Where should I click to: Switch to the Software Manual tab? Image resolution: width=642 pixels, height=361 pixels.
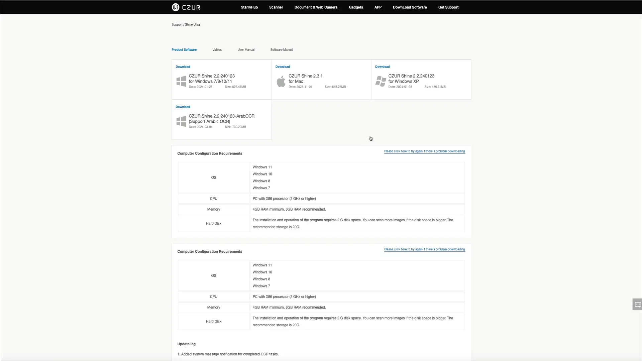pyautogui.click(x=282, y=50)
